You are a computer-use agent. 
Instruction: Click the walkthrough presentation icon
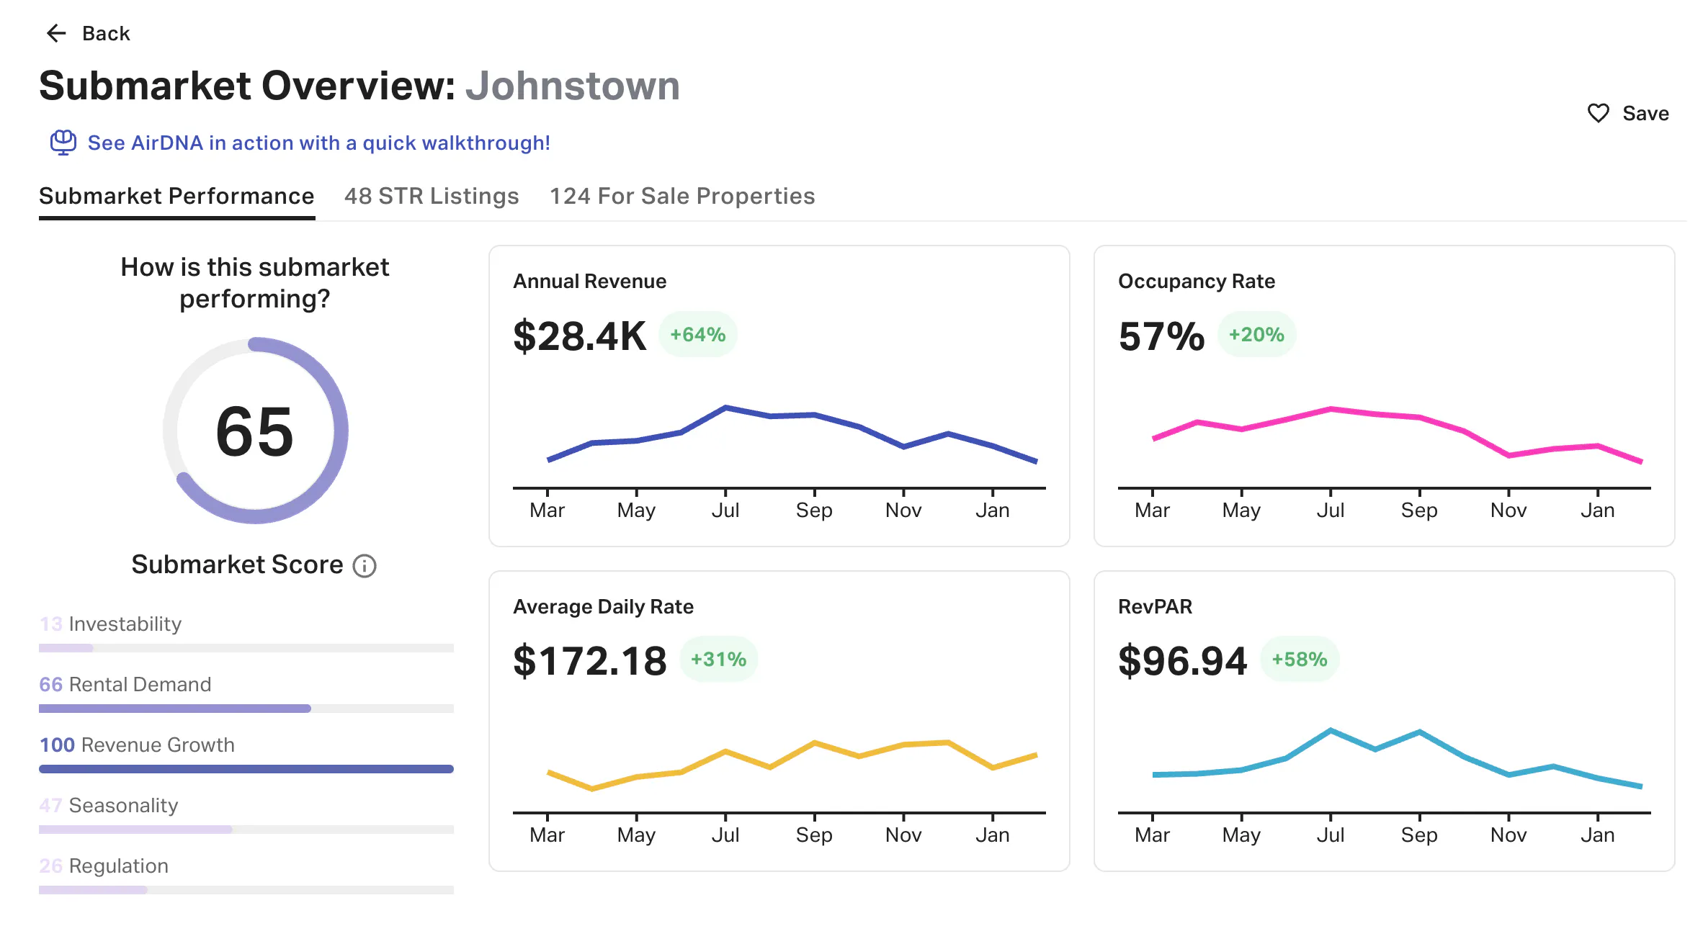(63, 143)
